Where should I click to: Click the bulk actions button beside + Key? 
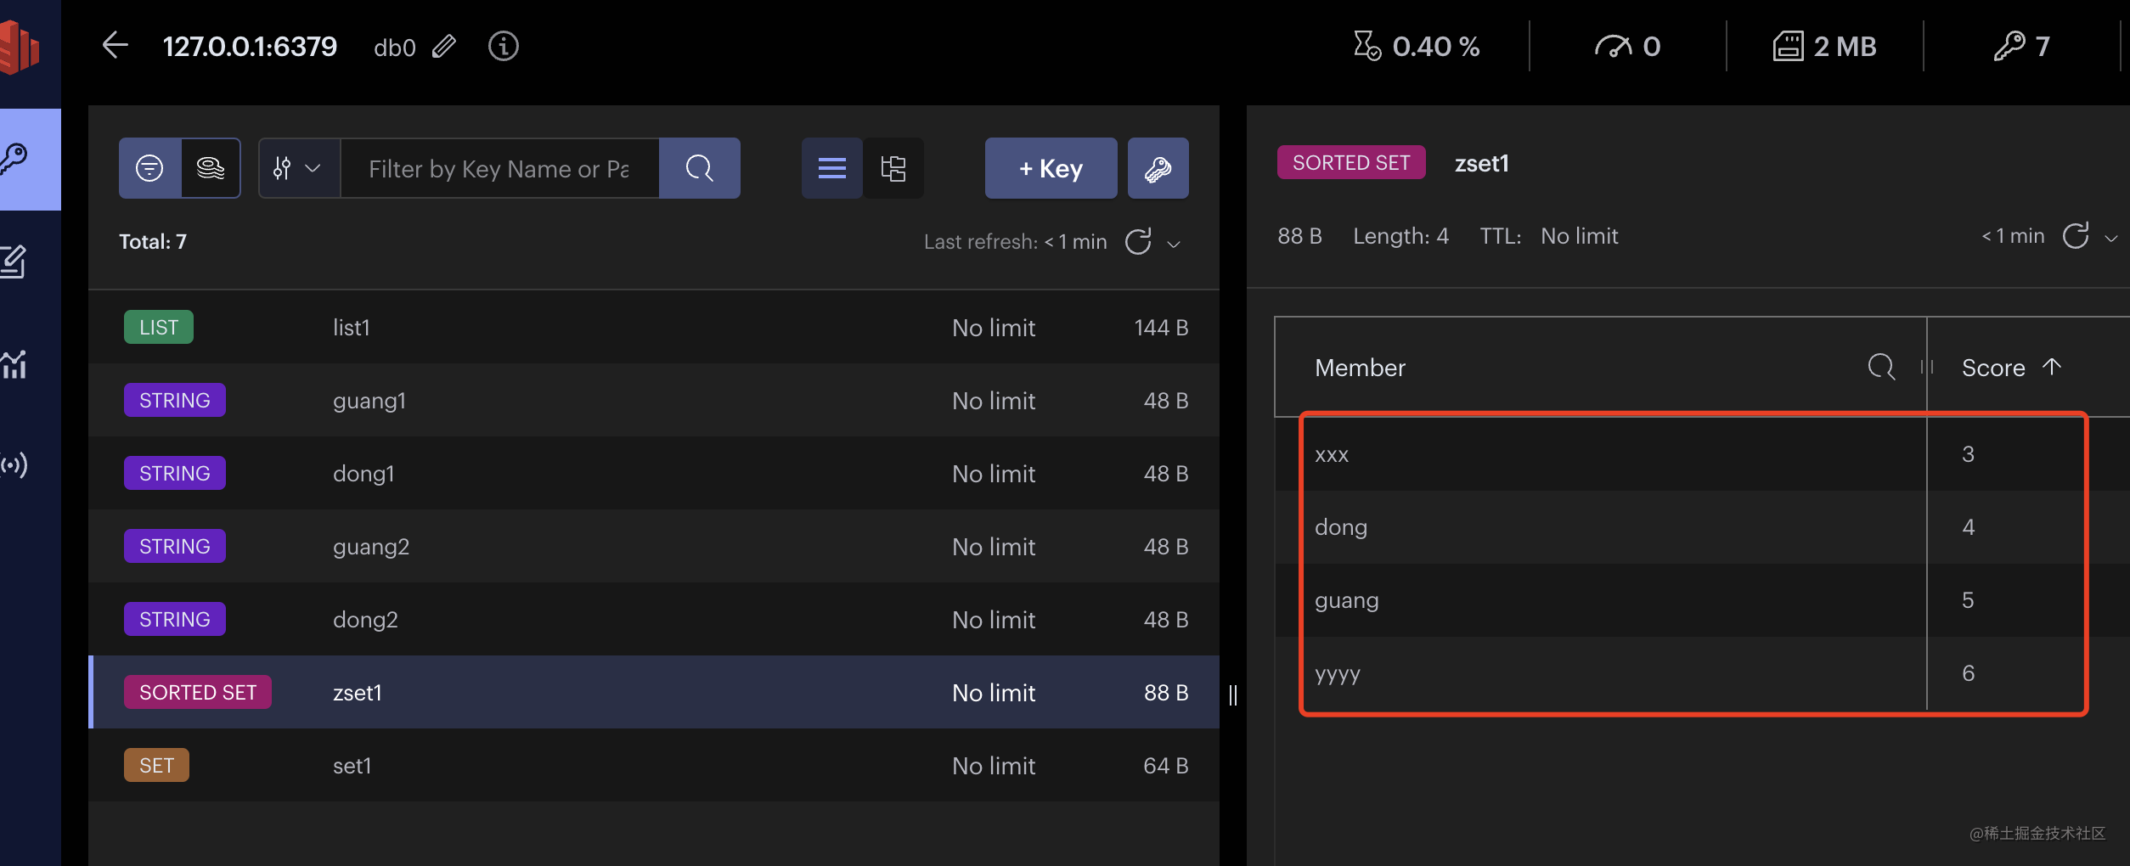[1158, 168]
